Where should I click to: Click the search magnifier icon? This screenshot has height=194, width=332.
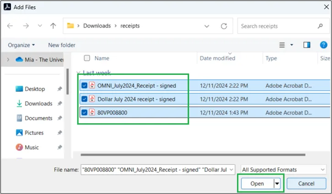[320, 26]
